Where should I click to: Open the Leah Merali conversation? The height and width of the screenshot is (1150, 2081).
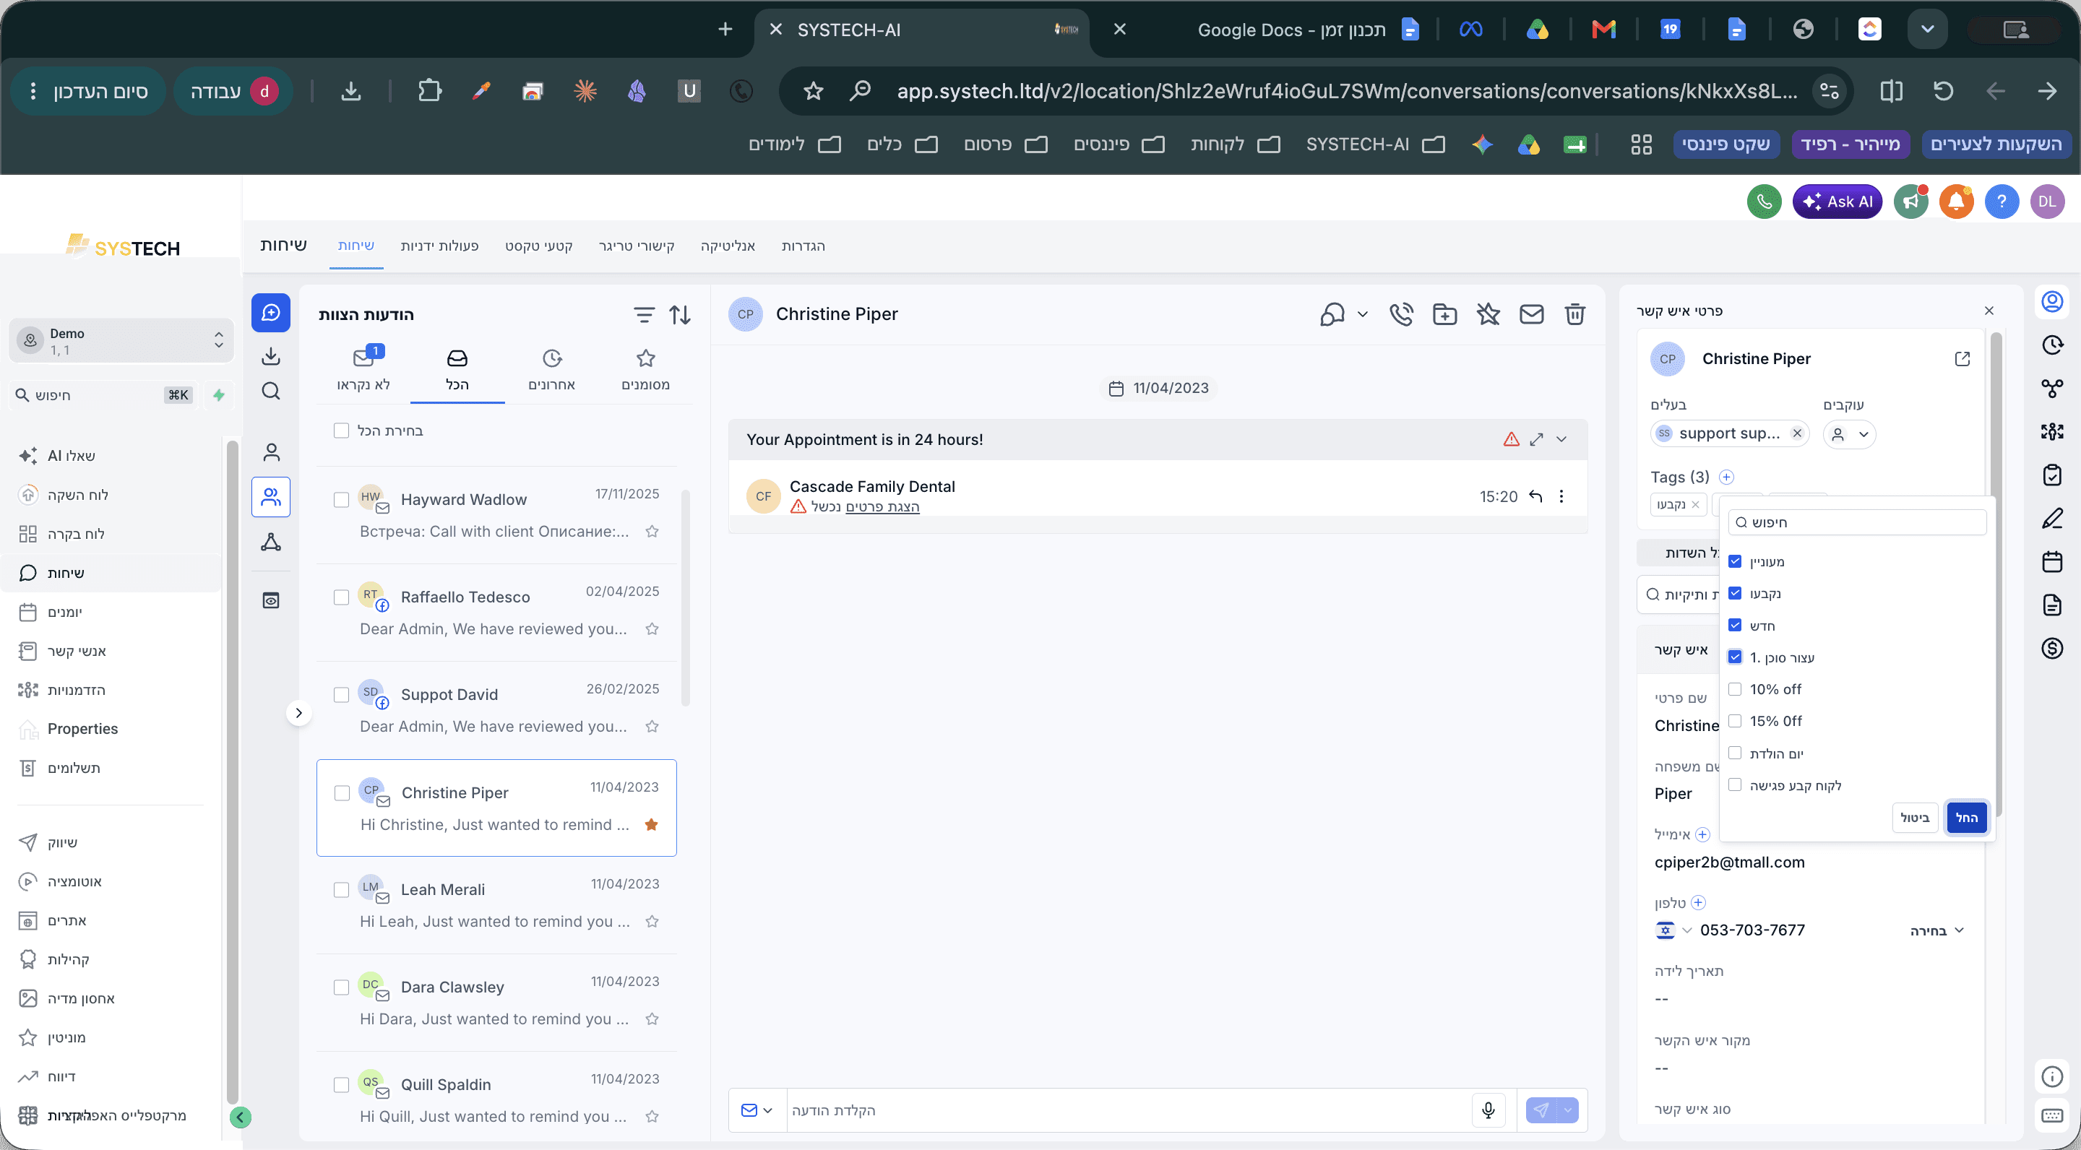(496, 905)
